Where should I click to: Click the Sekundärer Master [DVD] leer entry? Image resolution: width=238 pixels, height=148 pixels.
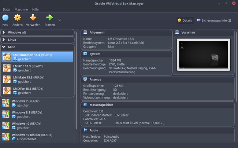(122, 115)
